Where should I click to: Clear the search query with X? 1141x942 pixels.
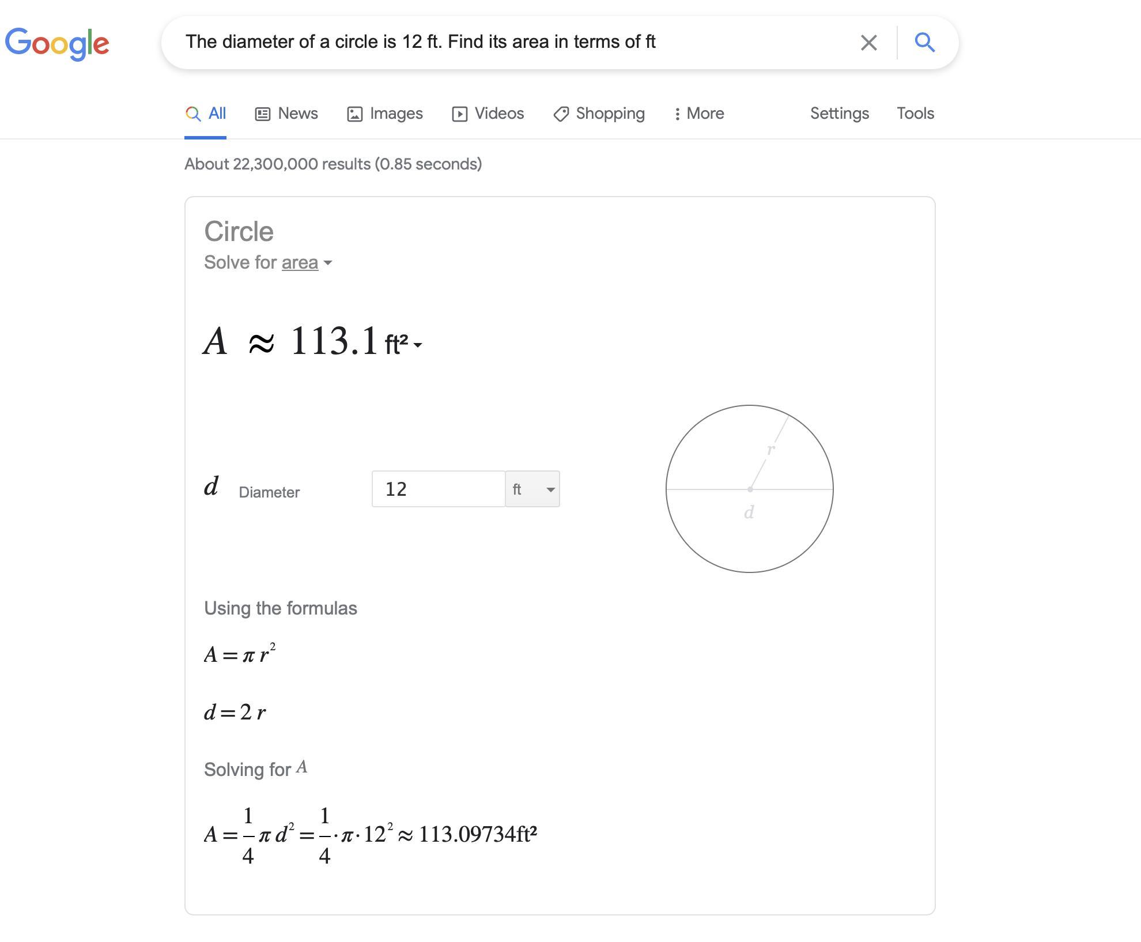click(x=868, y=43)
